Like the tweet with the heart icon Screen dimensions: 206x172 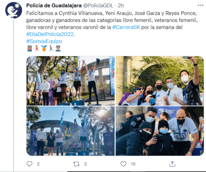pyautogui.click(x=123, y=164)
